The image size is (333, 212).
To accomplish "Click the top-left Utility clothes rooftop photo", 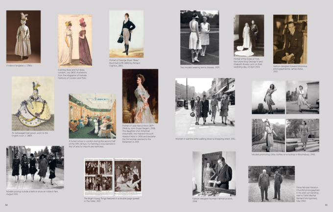I will [x=268, y=97].
